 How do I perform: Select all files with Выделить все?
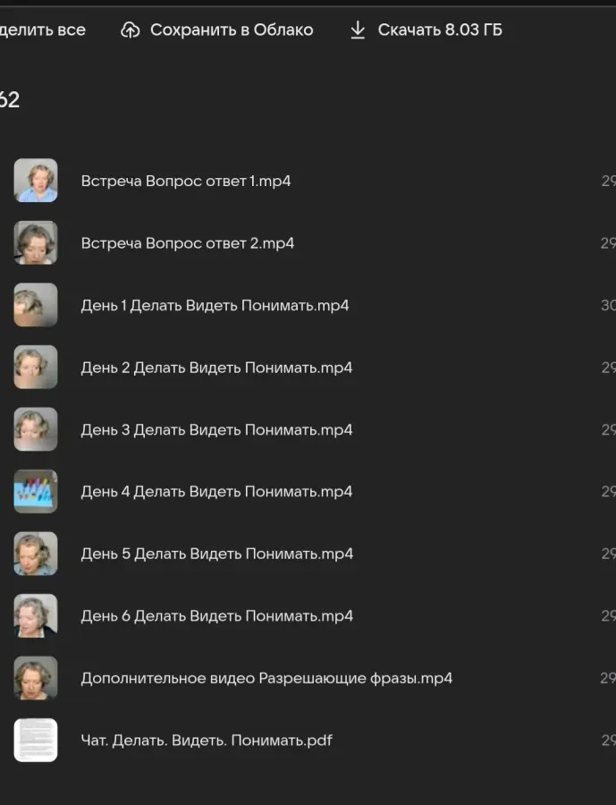pos(43,30)
